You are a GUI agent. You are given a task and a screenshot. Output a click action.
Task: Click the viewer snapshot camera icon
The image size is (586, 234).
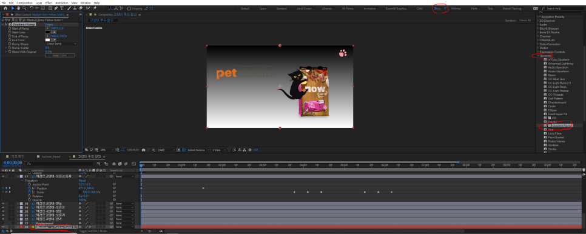(x=144, y=150)
